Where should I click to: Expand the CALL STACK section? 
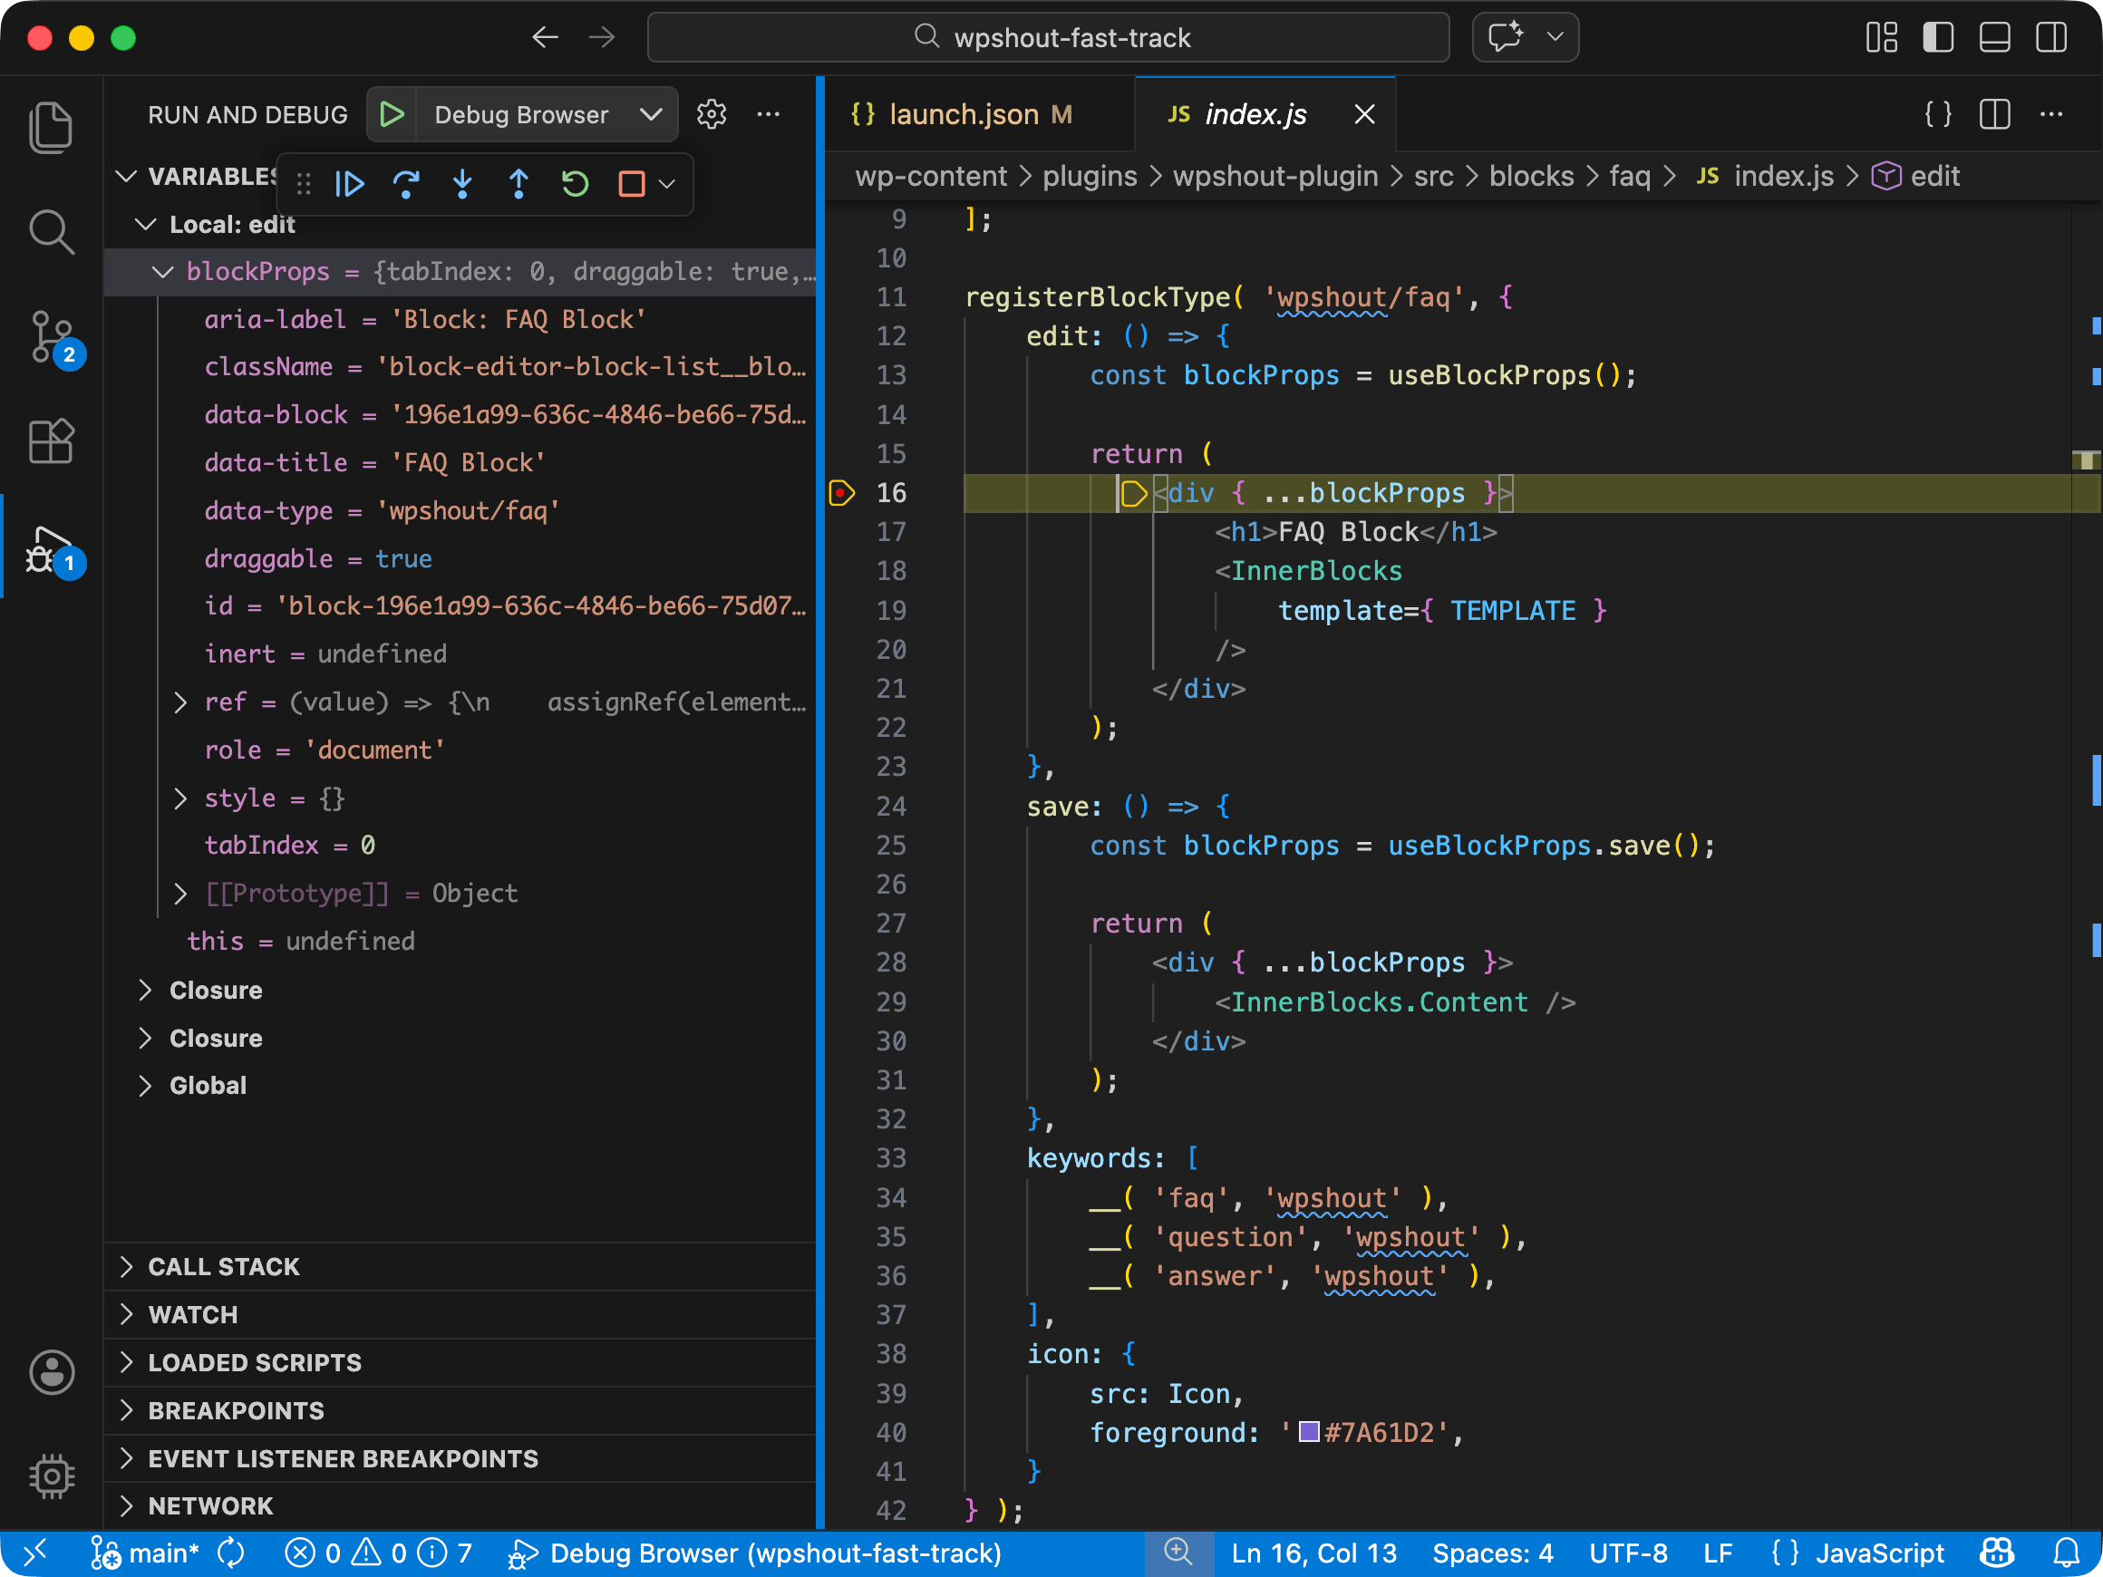click(x=223, y=1266)
